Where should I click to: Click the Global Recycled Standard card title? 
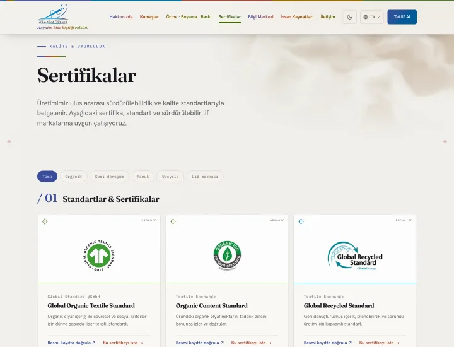pyautogui.click(x=339, y=305)
